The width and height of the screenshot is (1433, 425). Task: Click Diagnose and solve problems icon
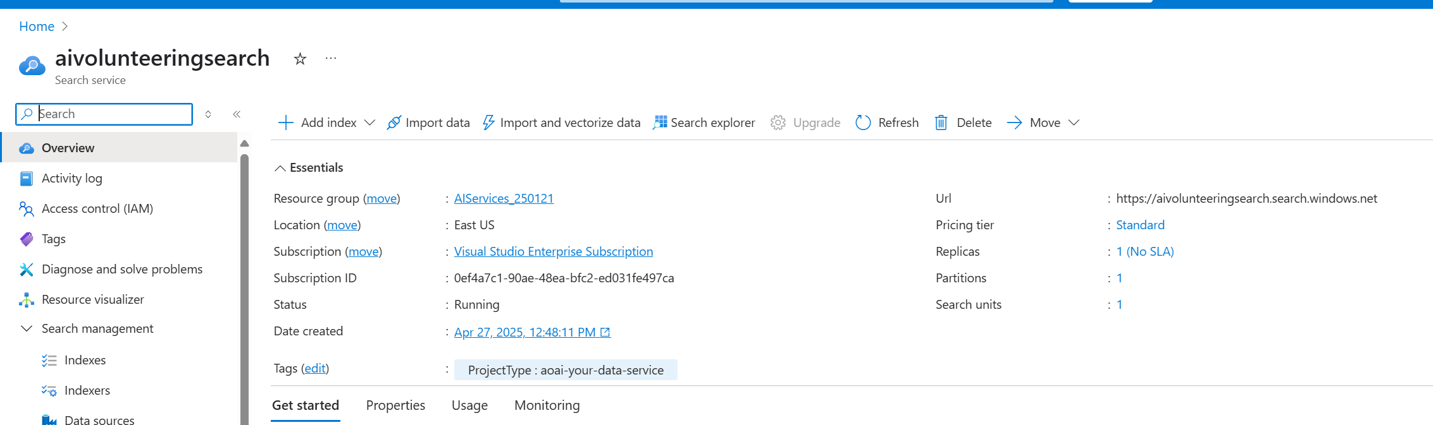click(x=27, y=270)
